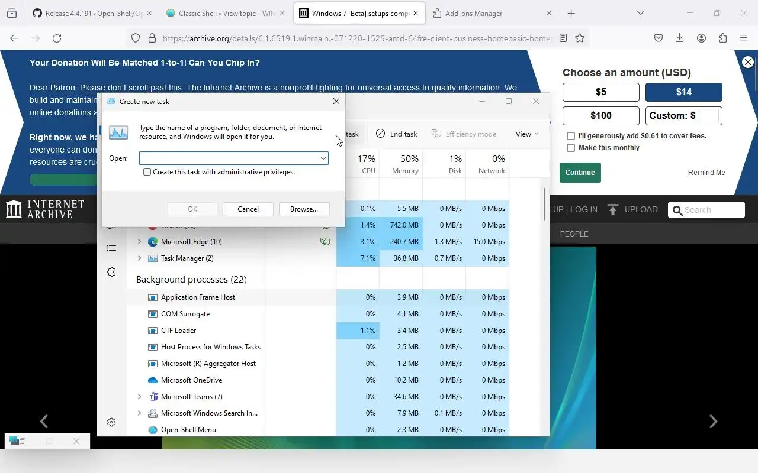Image resolution: width=758 pixels, height=473 pixels.
Task: Bookmark this page with the star icon
Action: pyautogui.click(x=580, y=38)
